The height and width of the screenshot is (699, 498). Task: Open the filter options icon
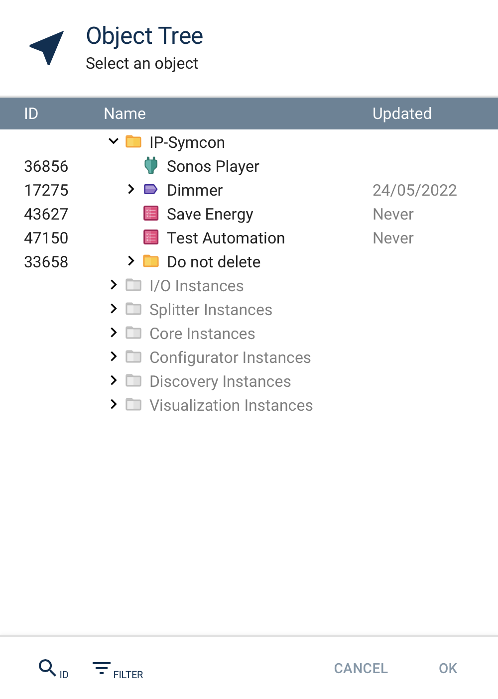pos(102,668)
